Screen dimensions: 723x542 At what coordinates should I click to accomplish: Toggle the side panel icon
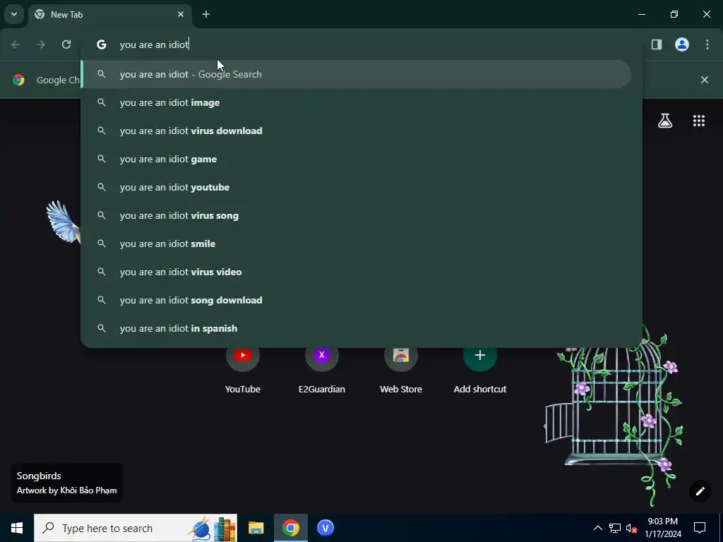(x=657, y=44)
